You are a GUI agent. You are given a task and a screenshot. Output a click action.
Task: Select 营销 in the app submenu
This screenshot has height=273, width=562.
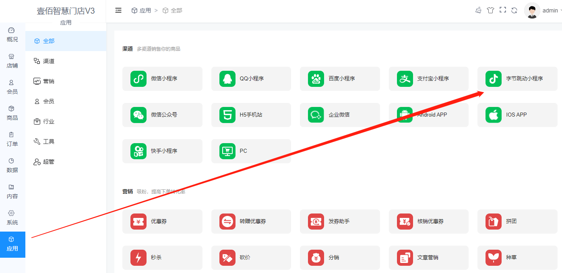pos(66,81)
